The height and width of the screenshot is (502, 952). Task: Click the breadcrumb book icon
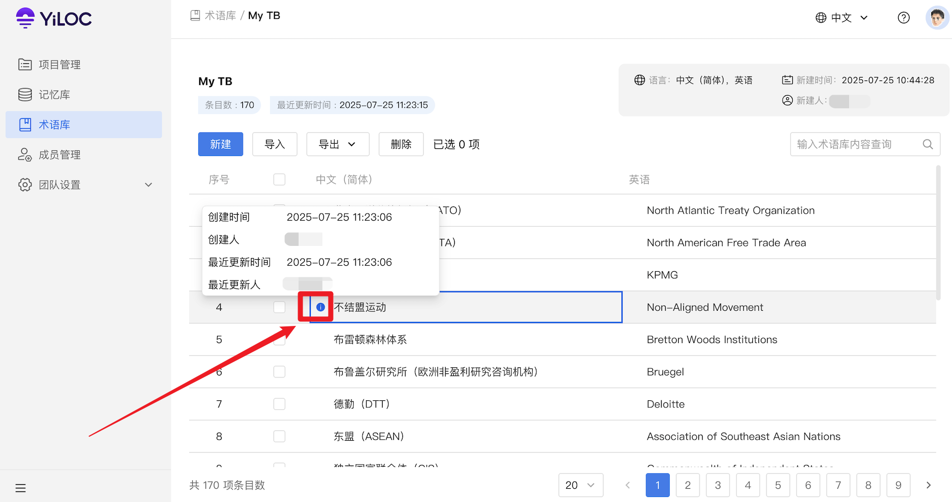pos(195,16)
